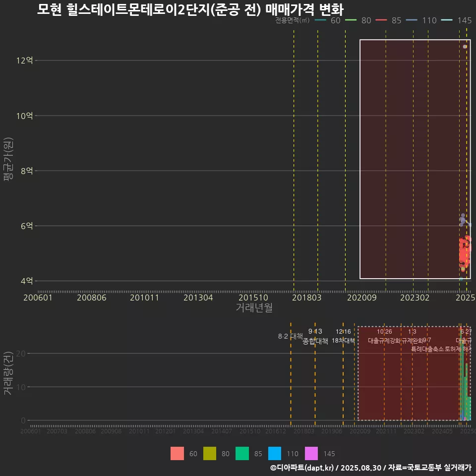Click 202111 on the volume chart x-axis

[x=386, y=431]
